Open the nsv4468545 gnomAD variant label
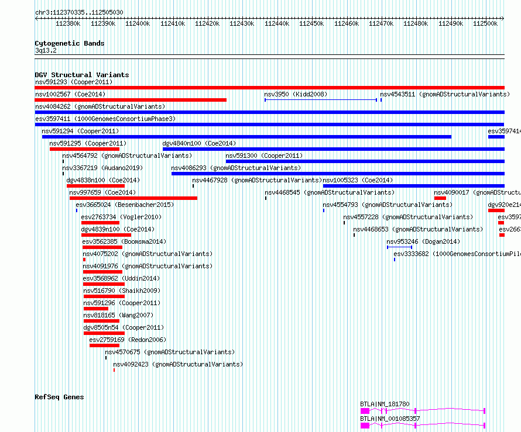521x432 pixels. coord(330,192)
